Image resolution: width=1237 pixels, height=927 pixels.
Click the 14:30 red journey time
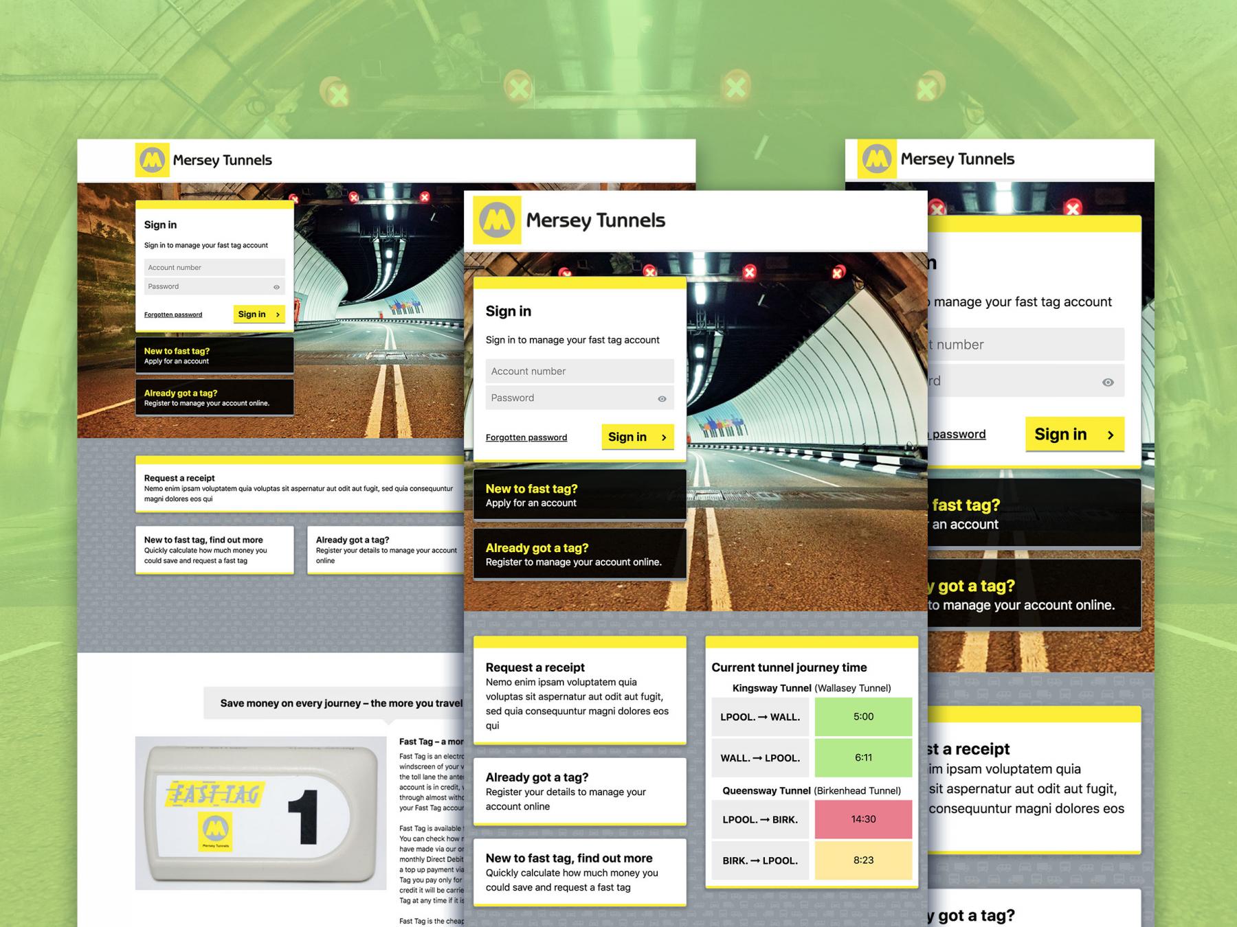point(863,819)
